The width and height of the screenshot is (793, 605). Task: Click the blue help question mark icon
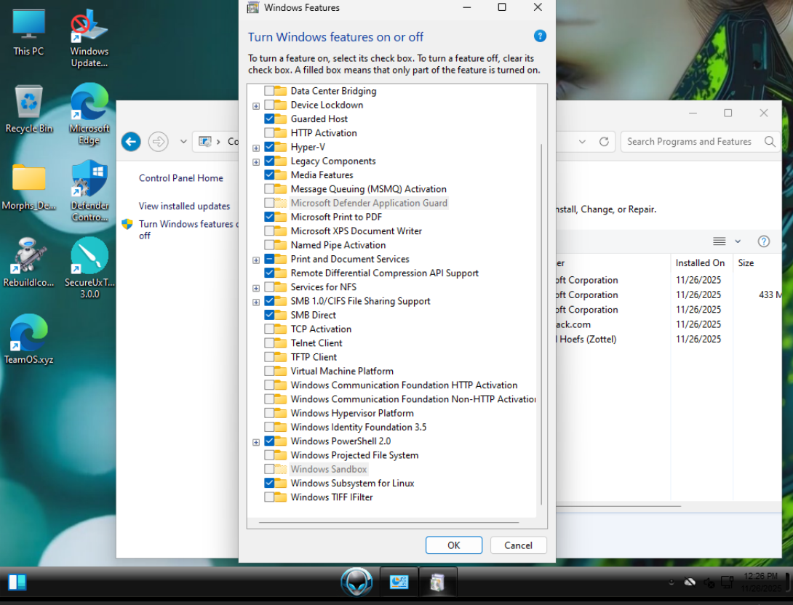(x=540, y=36)
